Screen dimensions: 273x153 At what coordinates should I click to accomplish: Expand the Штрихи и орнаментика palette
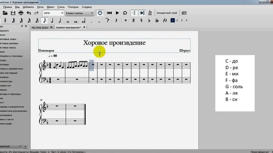click(12, 69)
